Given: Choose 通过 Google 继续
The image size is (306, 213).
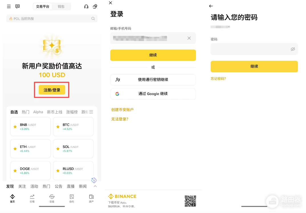Looking at the screenshot, I should 153,94.
